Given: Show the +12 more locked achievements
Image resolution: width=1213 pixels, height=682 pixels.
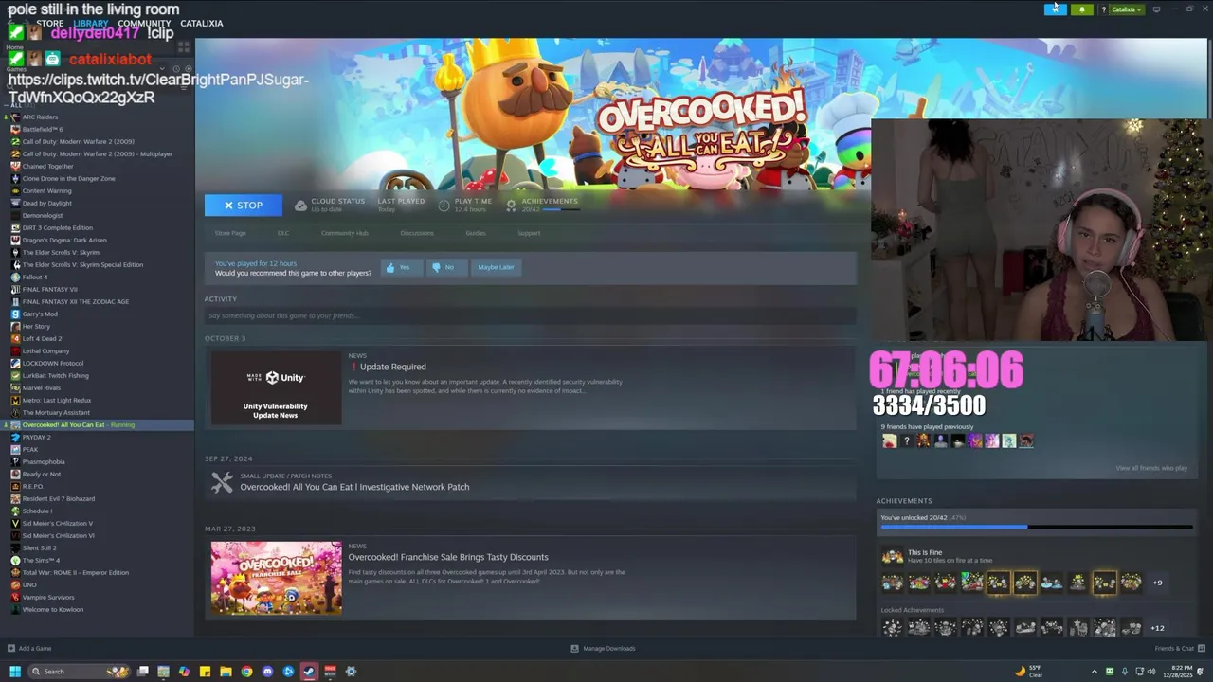Looking at the screenshot, I should click(1157, 628).
